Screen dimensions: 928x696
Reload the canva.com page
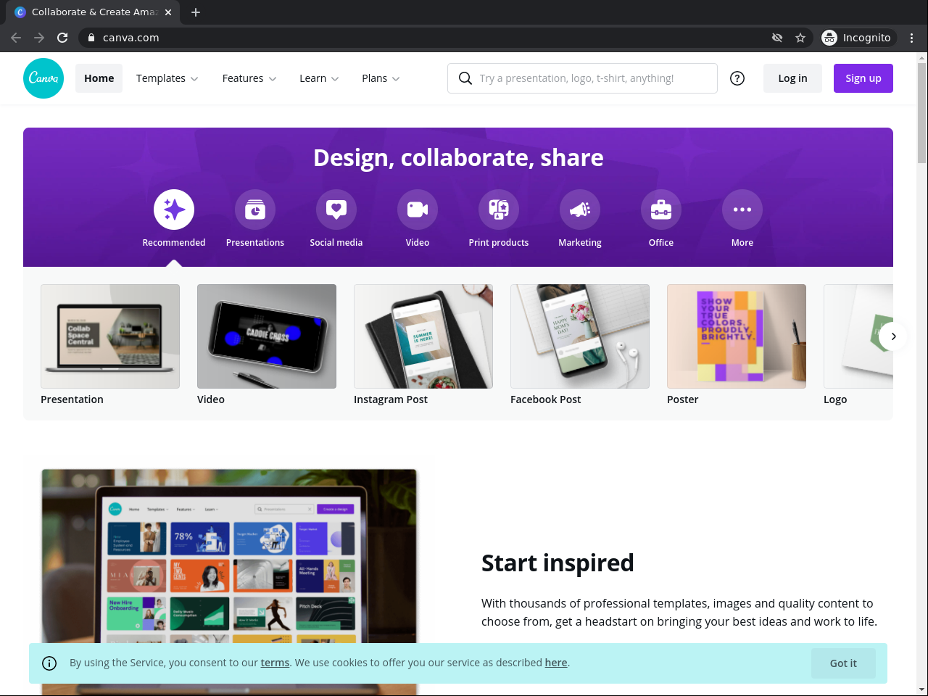(62, 38)
